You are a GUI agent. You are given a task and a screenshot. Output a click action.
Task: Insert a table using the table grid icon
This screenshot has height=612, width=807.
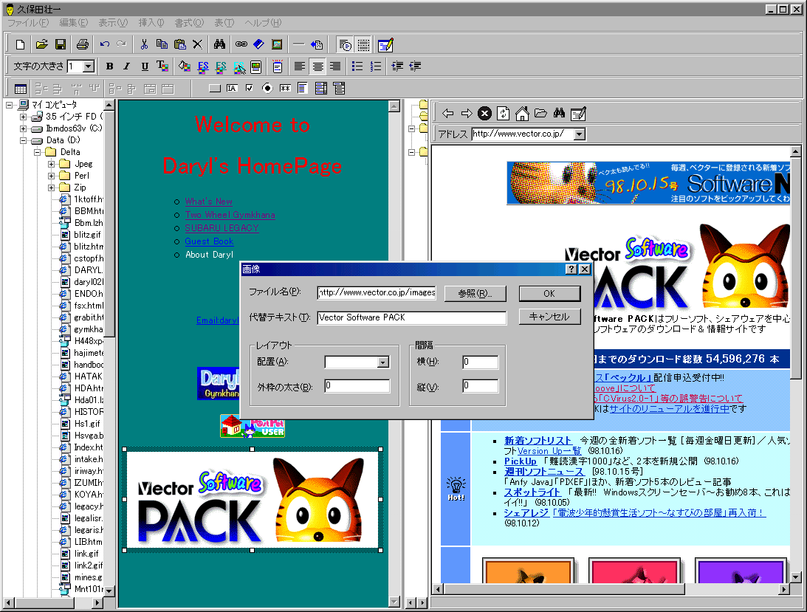21,89
